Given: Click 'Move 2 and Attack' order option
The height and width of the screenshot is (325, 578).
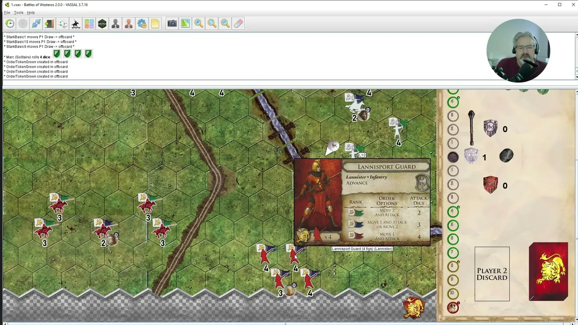Looking at the screenshot, I should tap(387, 213).
